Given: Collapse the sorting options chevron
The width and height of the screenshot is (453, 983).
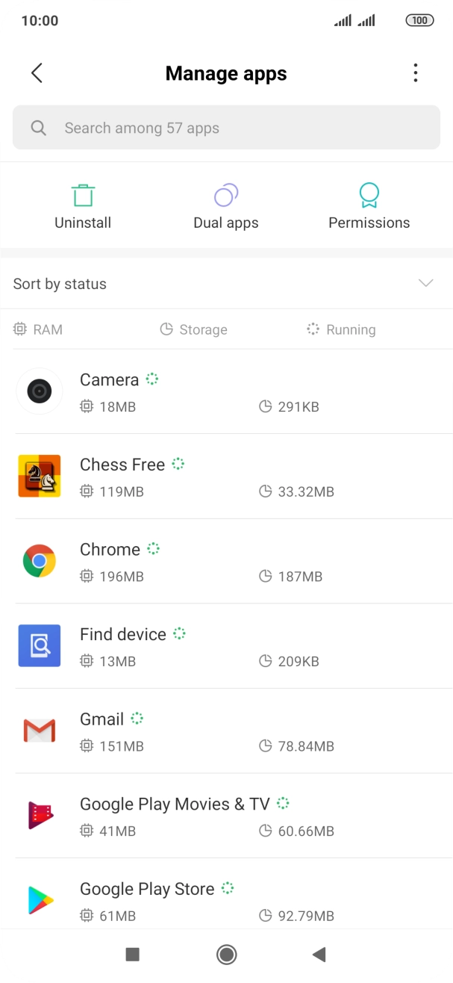Looking at the screenshot, I should 425,283.
